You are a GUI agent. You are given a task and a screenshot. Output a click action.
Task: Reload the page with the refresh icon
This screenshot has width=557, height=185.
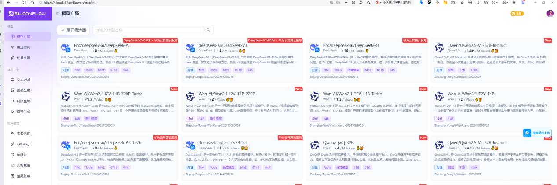tap(25, 2)
